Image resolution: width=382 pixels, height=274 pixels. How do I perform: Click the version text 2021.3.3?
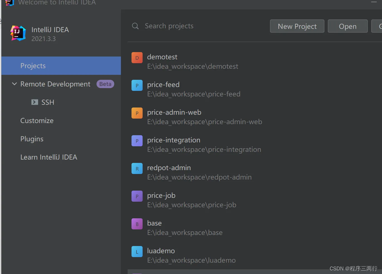(44, 39)
